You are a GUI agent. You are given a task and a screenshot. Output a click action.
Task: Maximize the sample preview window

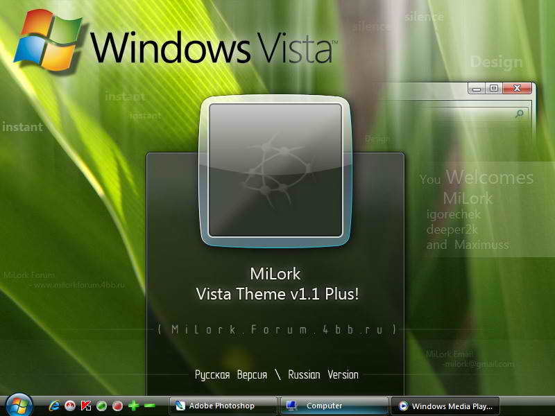pos(494,88)
